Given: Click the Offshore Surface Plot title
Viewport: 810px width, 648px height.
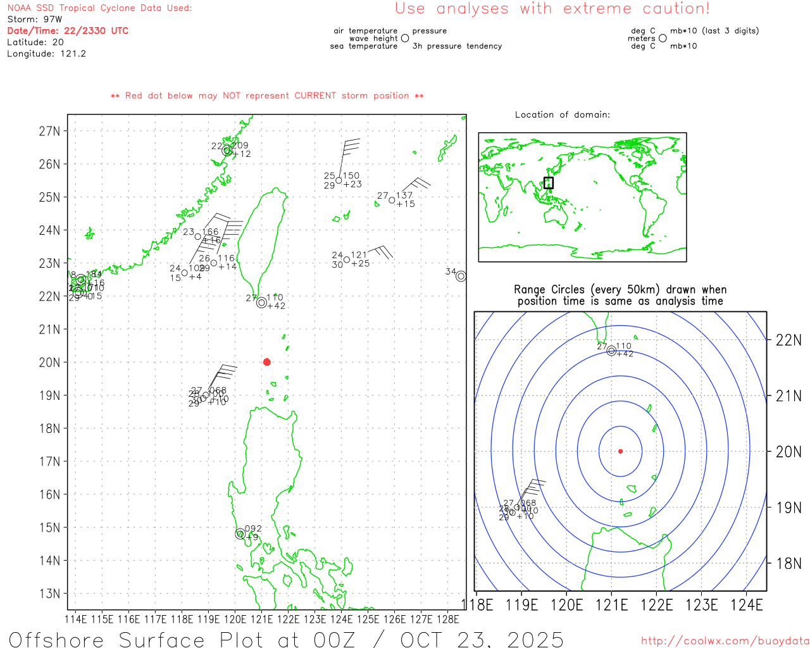Looking at the screenshot, I should (287, 639).
